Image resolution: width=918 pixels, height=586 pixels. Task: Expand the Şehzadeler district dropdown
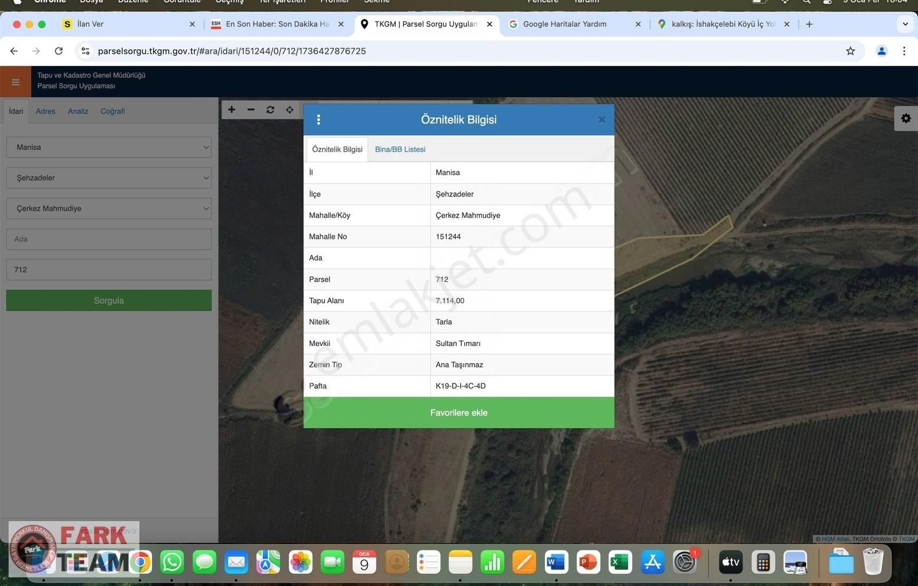tap(108, 178)
